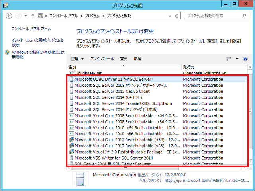
Task: Click the 修復 toolbar button
Action: click(x=137, y=59)
